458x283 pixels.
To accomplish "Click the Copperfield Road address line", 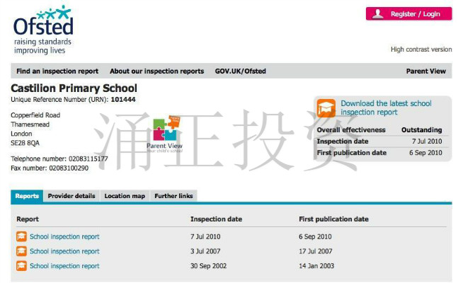I will 35,115.
